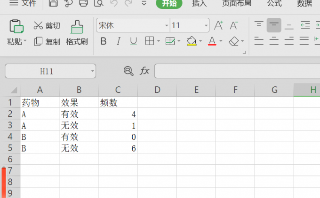Apply red font color
The height and width of the screenshot is (198, 320).
[212, 41]
